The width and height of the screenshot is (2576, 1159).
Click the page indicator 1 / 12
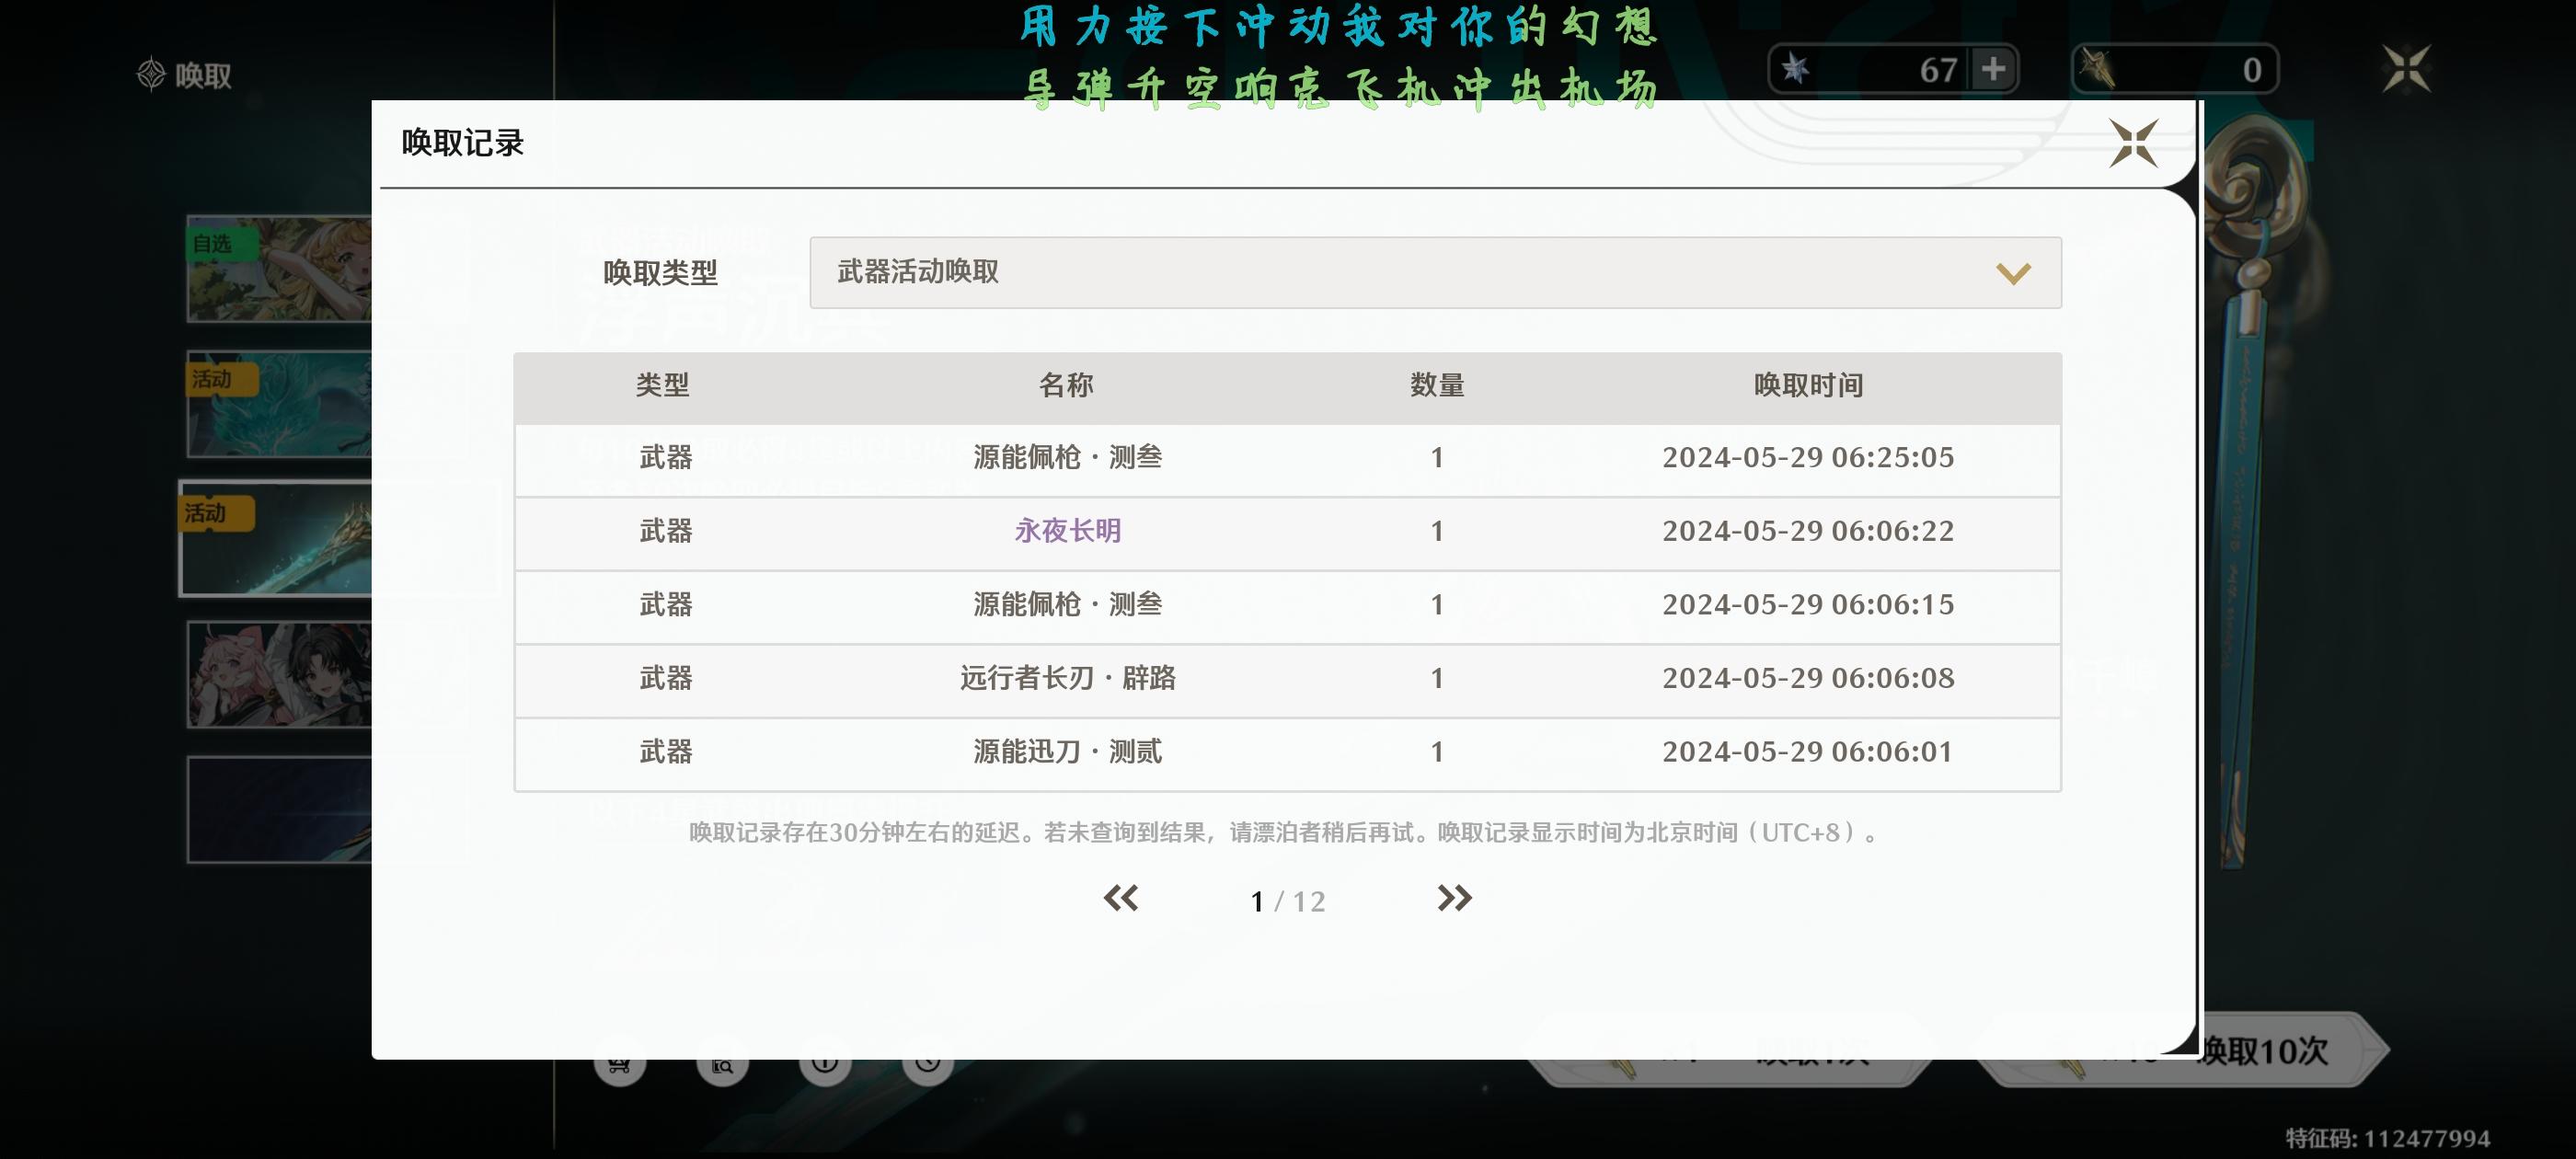[1287, 901]
